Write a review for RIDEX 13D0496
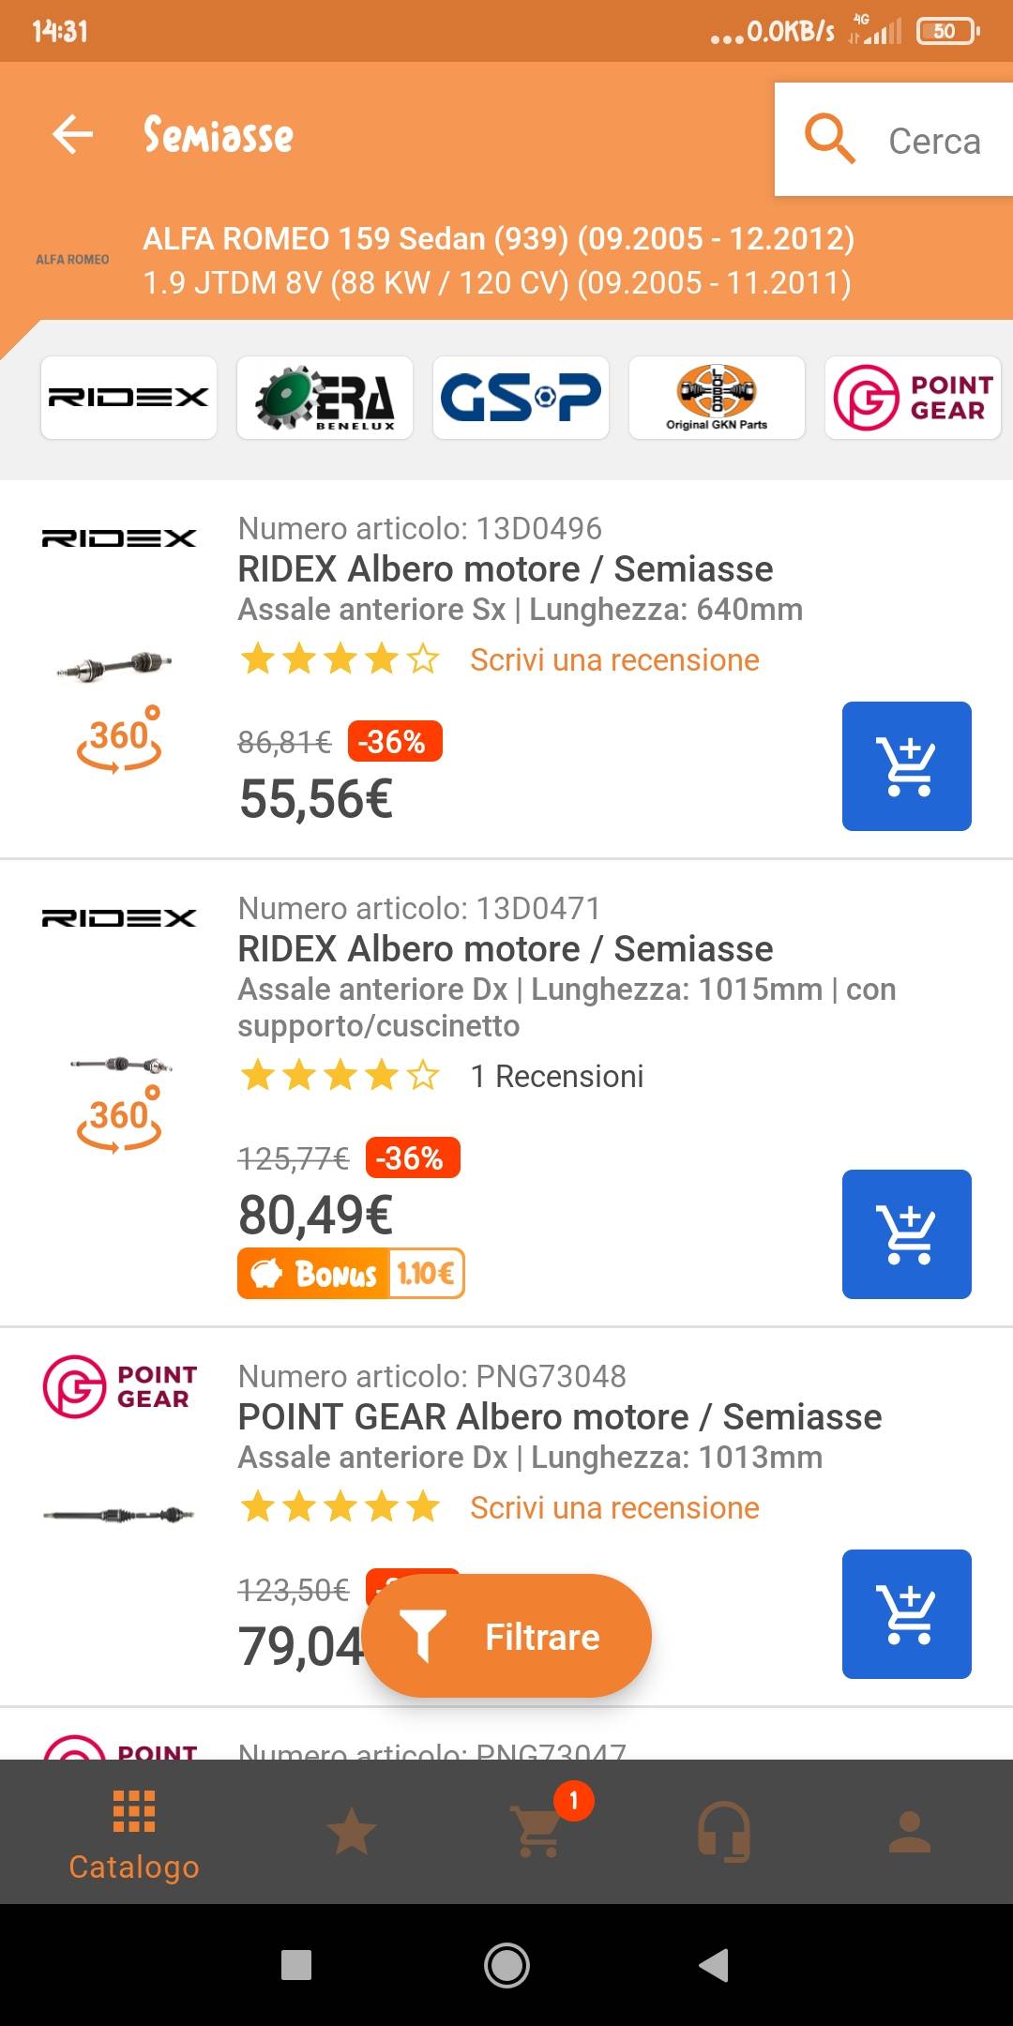 pos(614,660)
